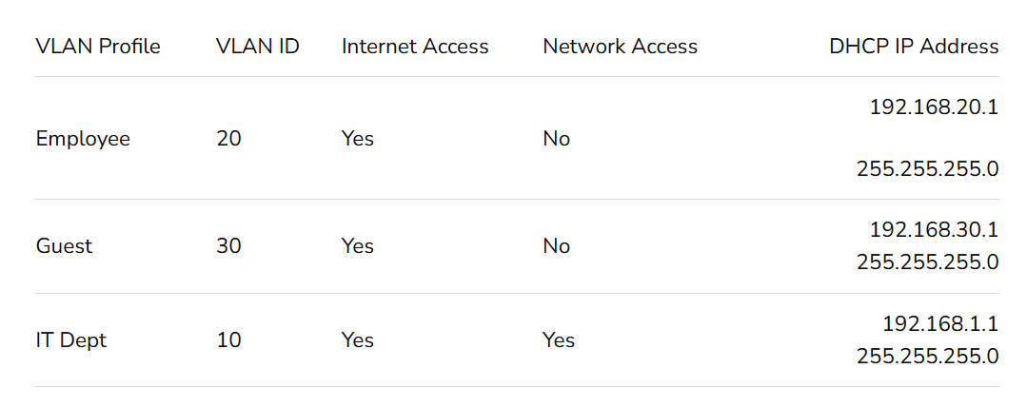1027x407 pixels.
Task: Select the Employee profile name cell
Action: click(x=83, y=139)
